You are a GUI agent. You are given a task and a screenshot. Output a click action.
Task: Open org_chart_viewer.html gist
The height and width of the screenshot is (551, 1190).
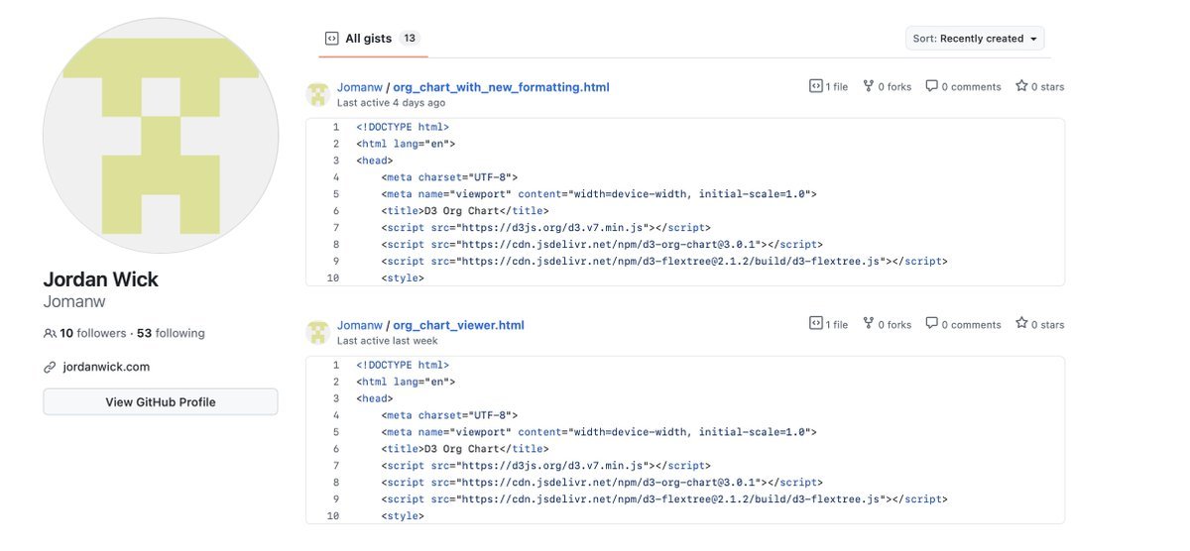coord(458,325)
